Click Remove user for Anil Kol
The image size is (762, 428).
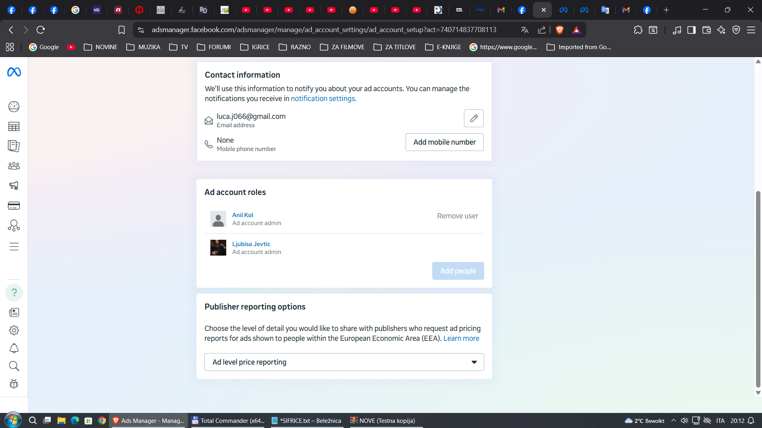pos(457,216)
